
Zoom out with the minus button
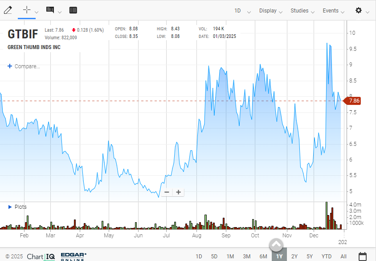pyautogui.click(x=167, y=192)
